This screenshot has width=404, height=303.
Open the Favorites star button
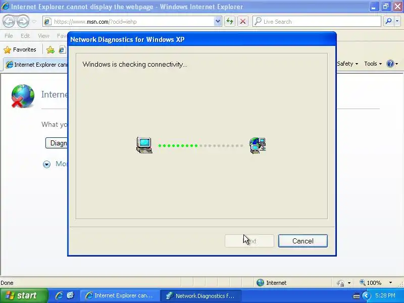[20, 49]
